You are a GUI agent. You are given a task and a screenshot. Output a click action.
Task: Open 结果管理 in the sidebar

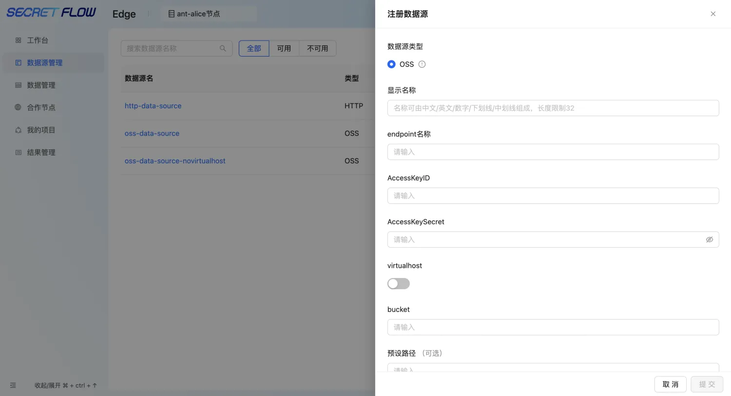[54, 153]
